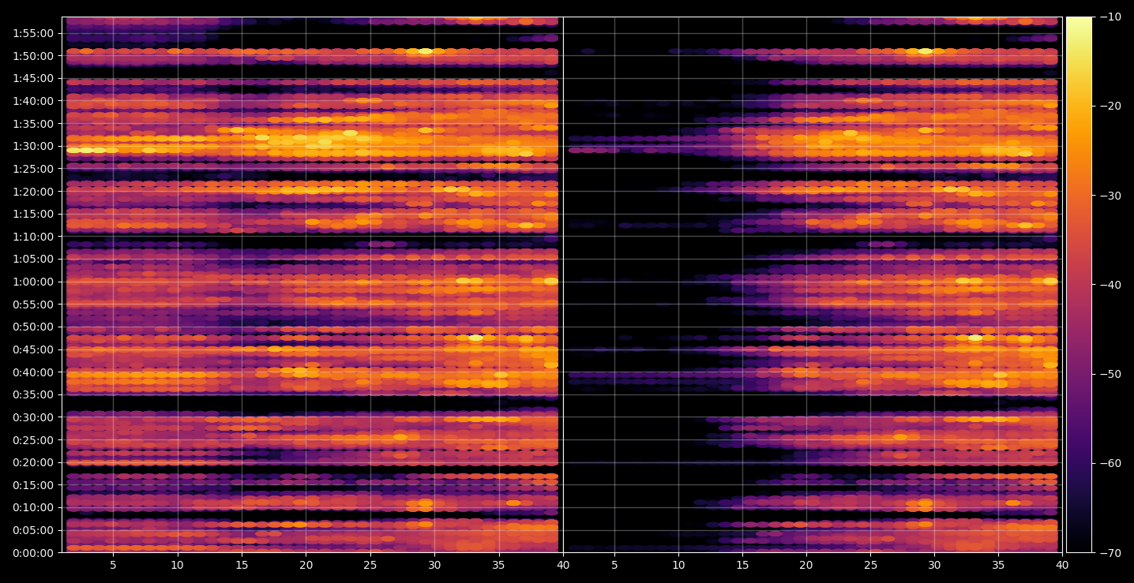
Task: Select the 1:35:00 y-axis label
Action: click(x=33, y=124)
